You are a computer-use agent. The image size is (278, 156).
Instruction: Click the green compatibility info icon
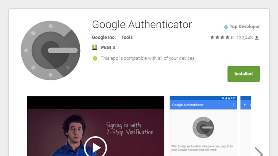[x=95, y=58]
